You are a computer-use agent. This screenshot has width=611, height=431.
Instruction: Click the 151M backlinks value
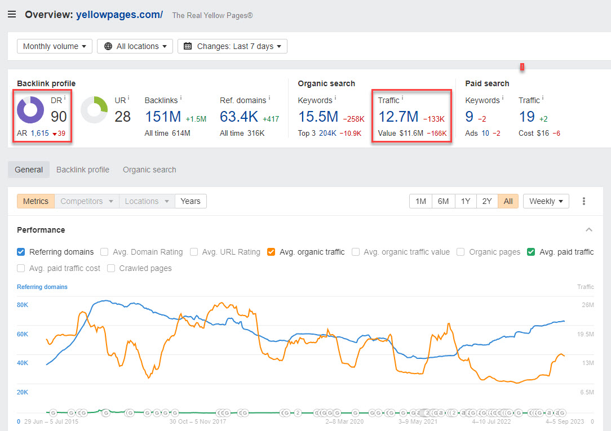point(163,117)
